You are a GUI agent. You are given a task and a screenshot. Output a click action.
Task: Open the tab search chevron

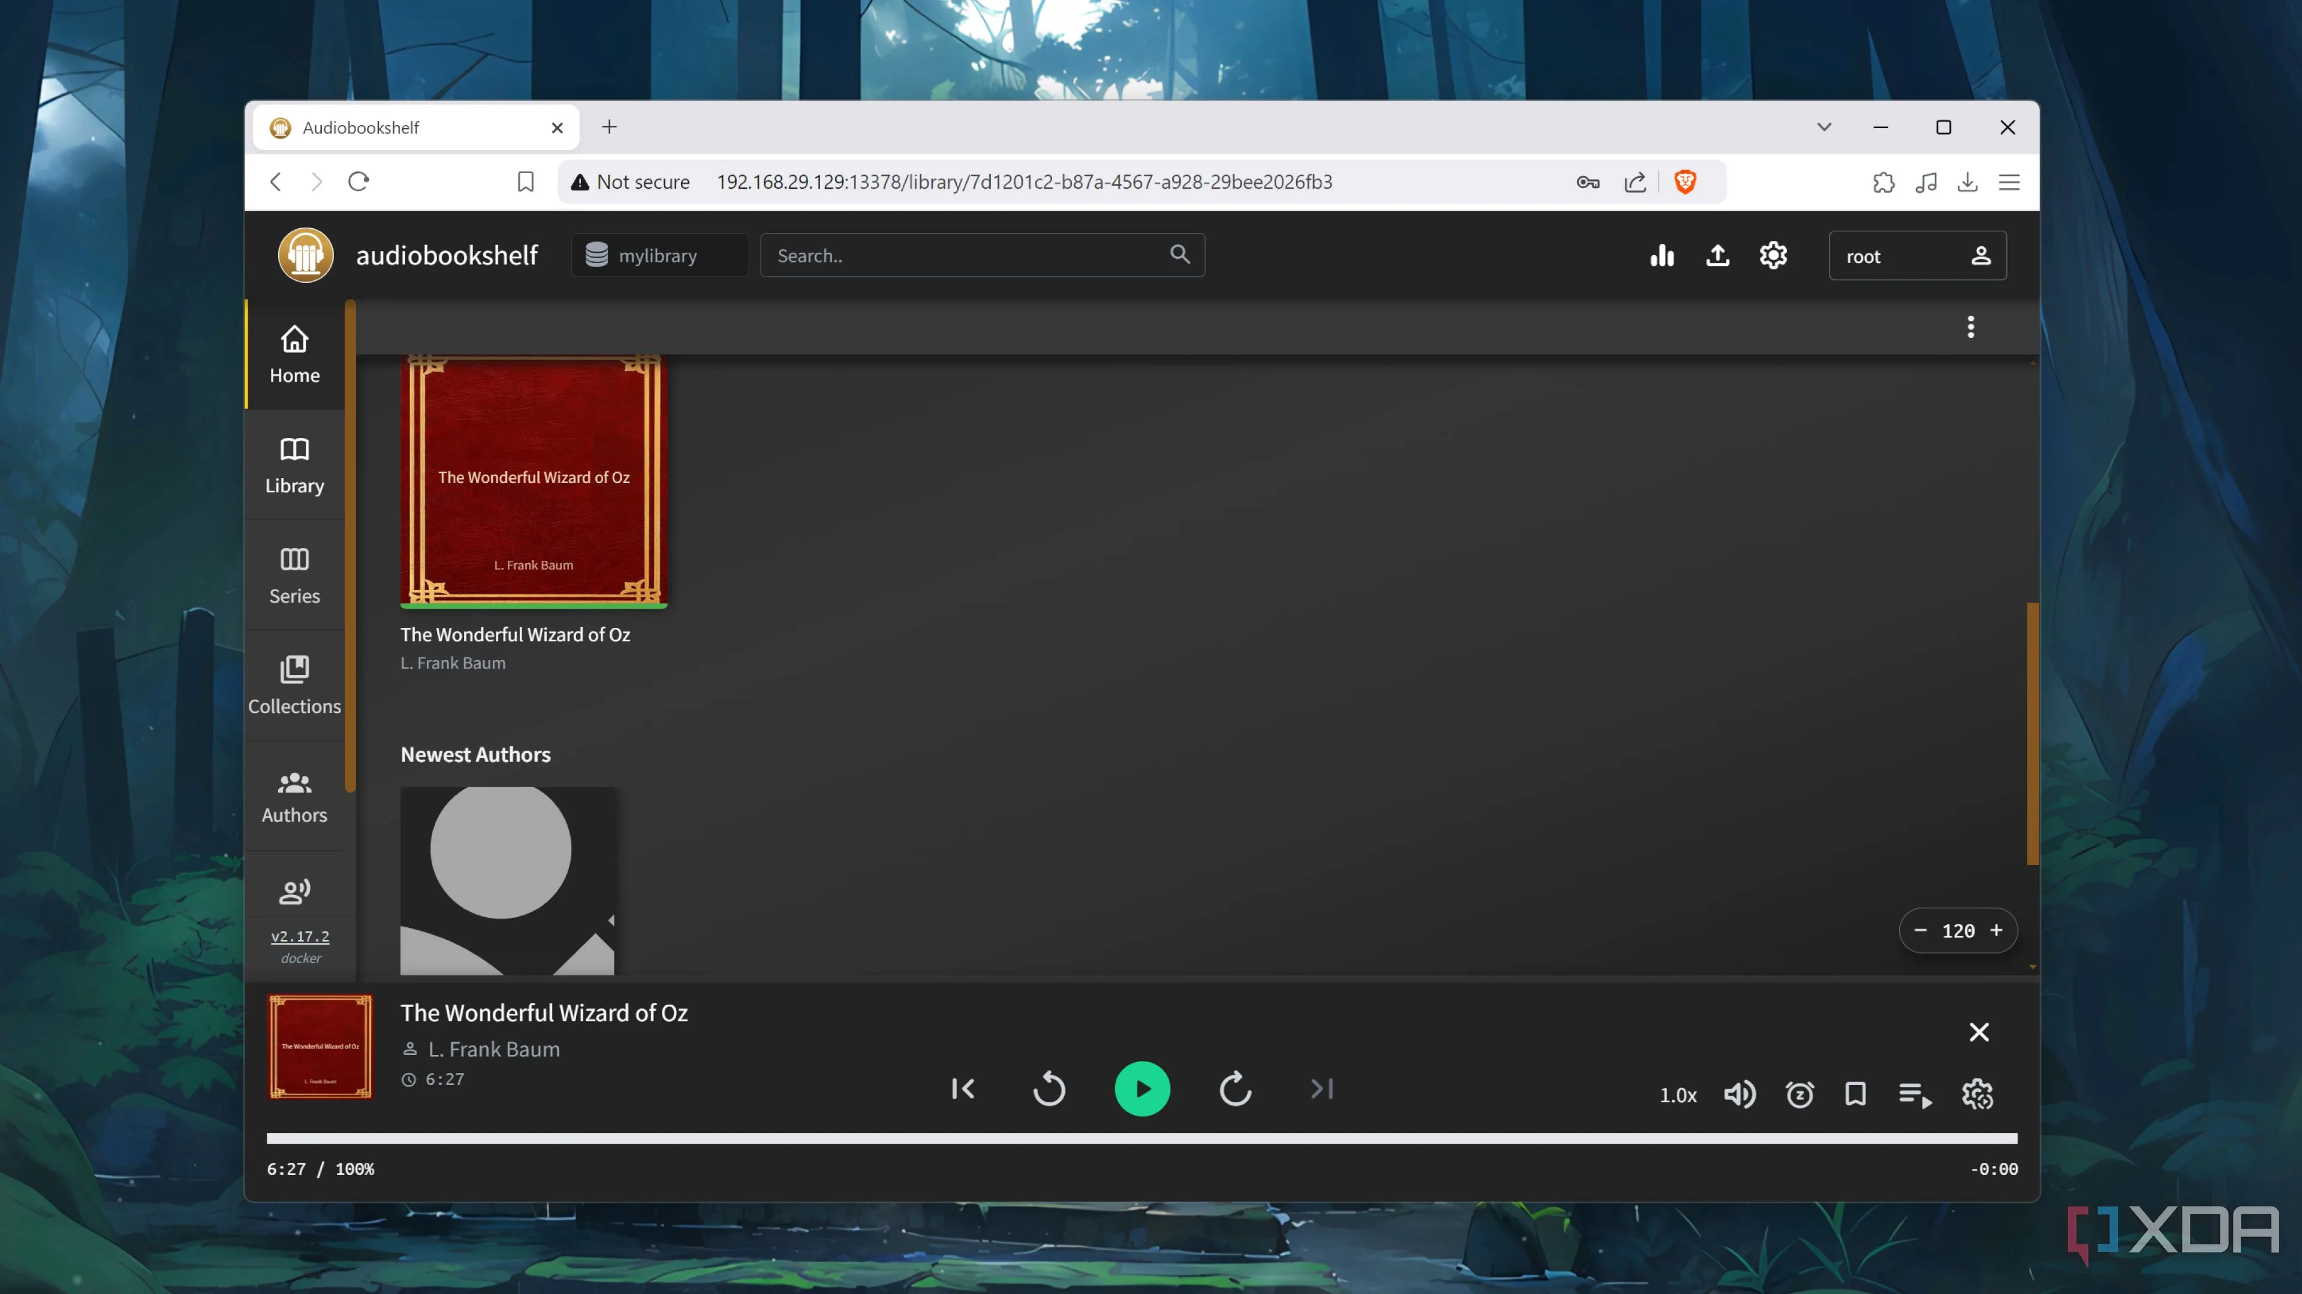click(x=1824, y=127)
